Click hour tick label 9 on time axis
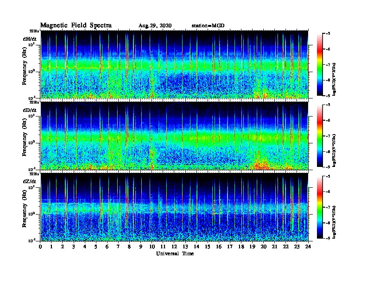Screen dimensions: 367x283 pyautogui.click(x=141, y=247)
